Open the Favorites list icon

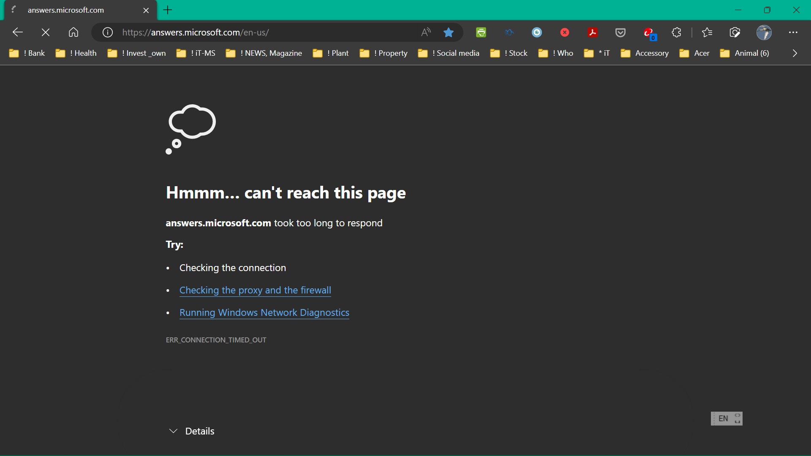(x=707, y=32)
